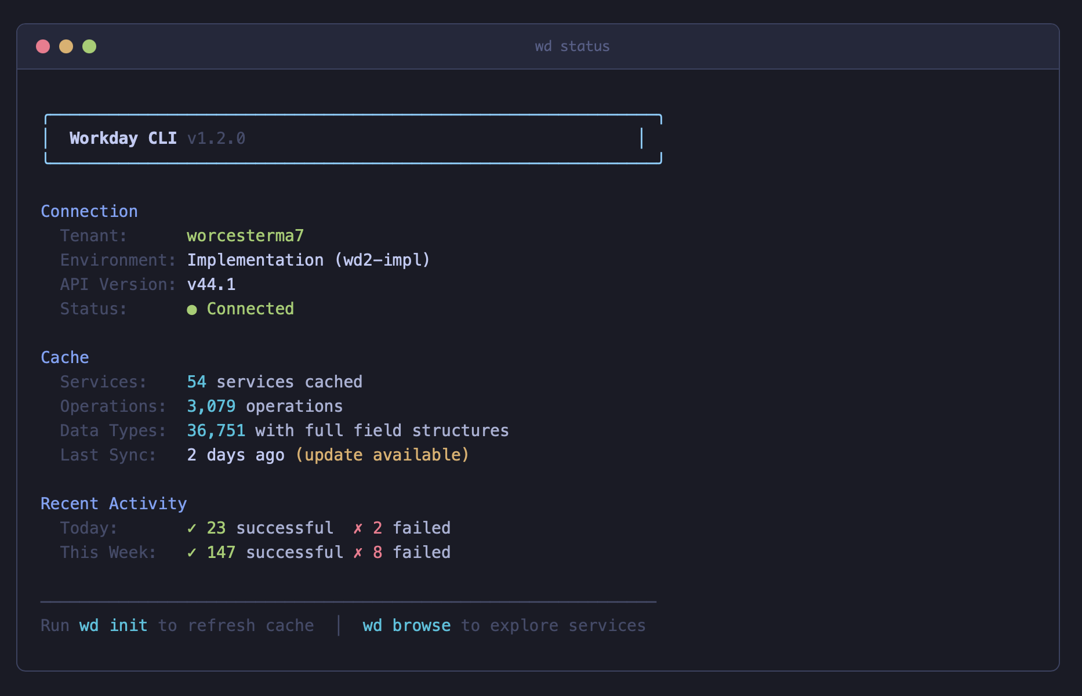Collapse the Recent Activity section
1082x696 pixels.
coord(114,503)
